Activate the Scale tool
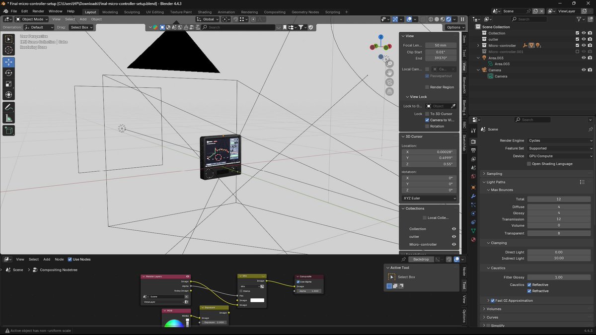Image resolution: width=596 pixels, height=335 pixels. 9,84
